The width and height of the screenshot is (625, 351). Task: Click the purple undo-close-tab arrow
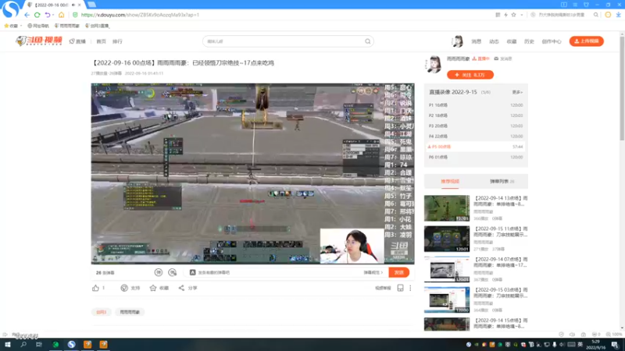(48, 15)
